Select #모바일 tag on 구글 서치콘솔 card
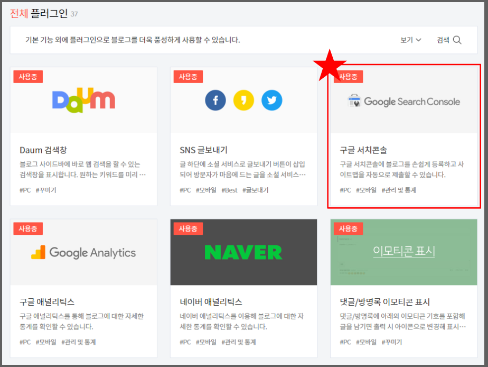This screenshot has width=488, height=367. click(x=367, y=190)
